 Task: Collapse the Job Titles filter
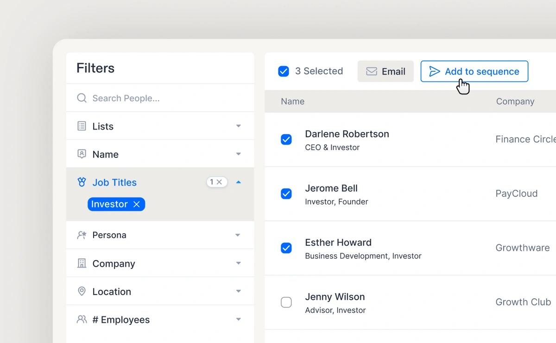pos(238,182)
